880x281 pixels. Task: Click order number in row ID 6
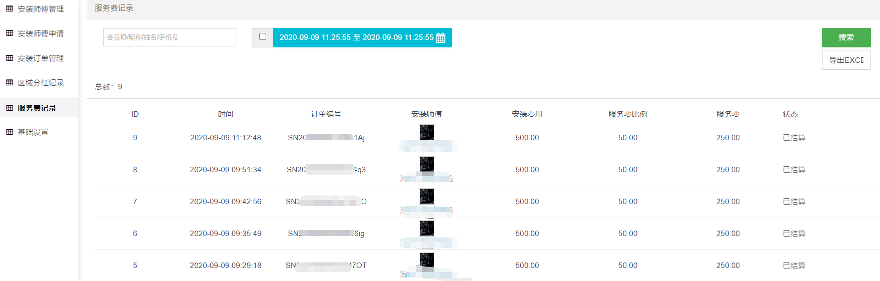[326, 234]
